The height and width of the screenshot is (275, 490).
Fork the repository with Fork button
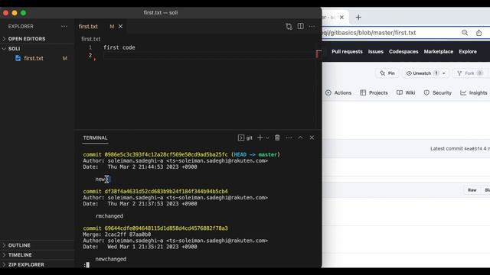tap(469, 73)
